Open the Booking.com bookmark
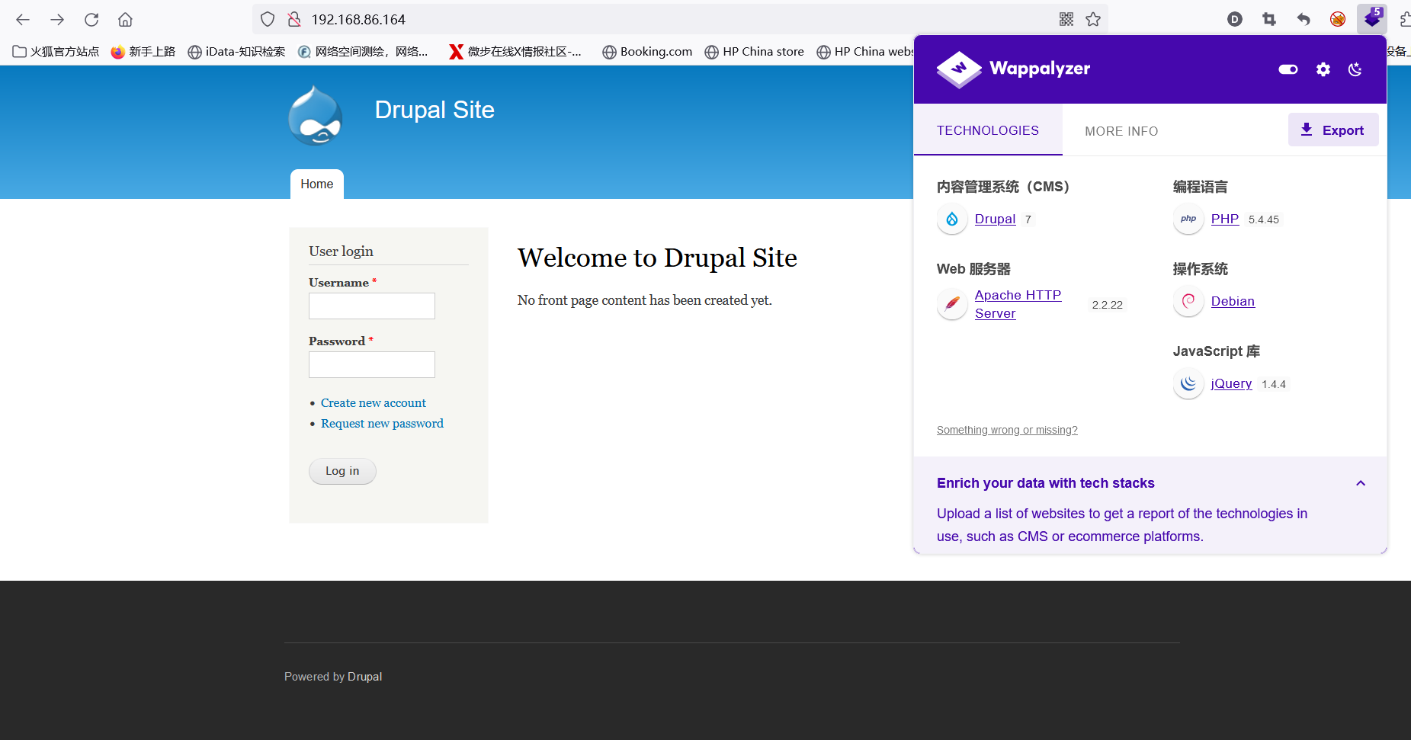1411x740 pixels. coord(647,51)
